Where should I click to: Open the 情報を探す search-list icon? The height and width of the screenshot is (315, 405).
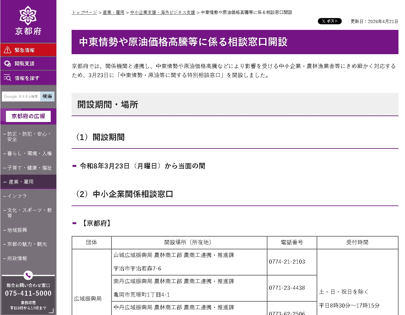[7, 78]
